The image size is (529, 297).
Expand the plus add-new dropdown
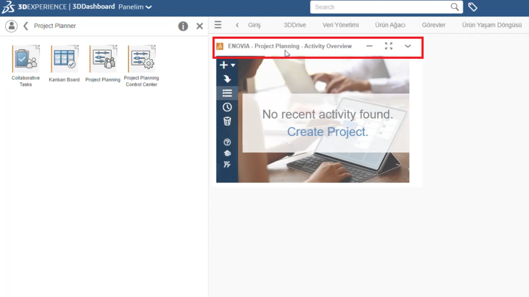point(227,65)
